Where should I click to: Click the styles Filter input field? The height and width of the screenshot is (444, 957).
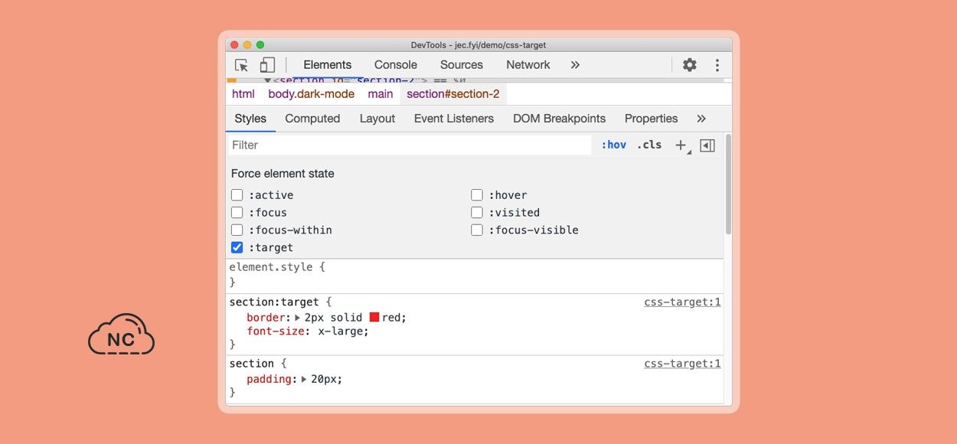tap(410, 145)
